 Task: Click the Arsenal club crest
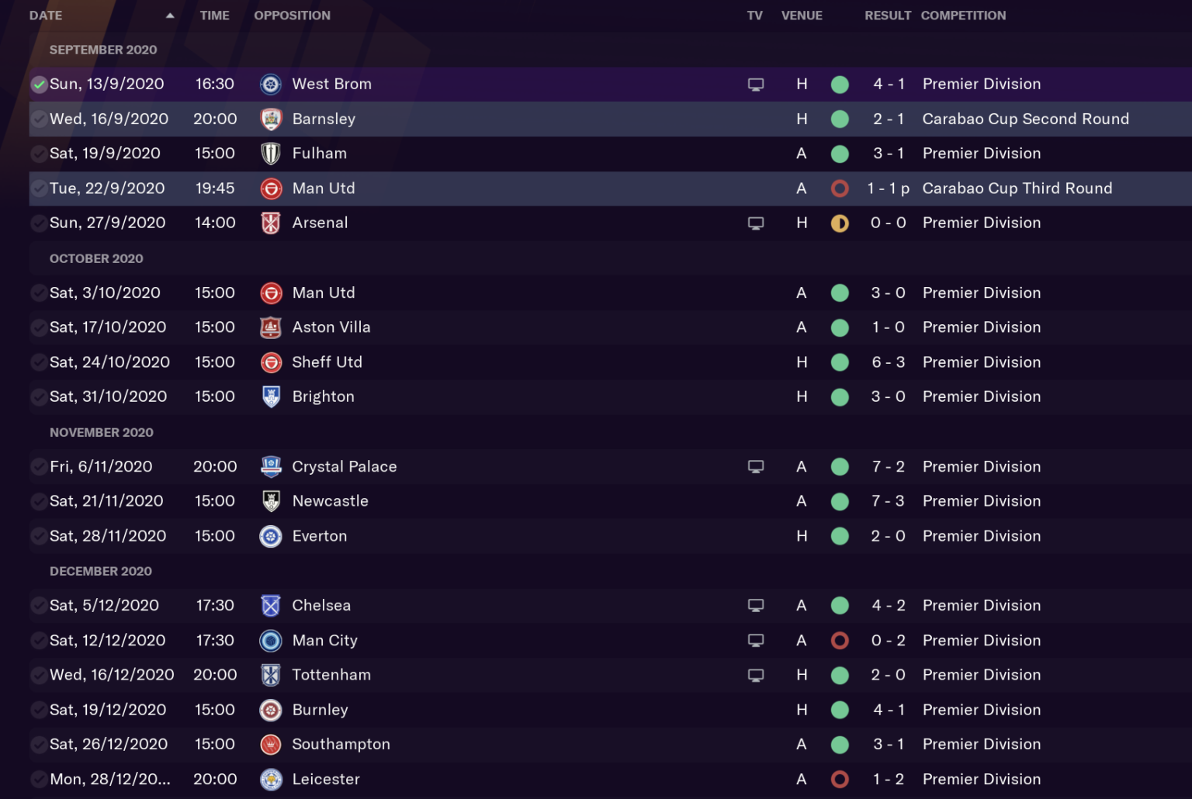tap(270, 223)
